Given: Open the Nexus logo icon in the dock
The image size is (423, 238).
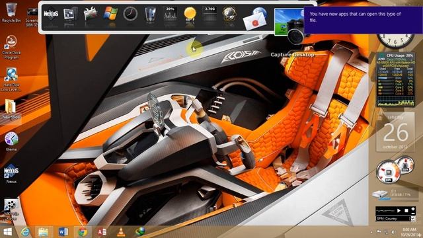Looking at the screenshot, I should click(x=51, y=13).
